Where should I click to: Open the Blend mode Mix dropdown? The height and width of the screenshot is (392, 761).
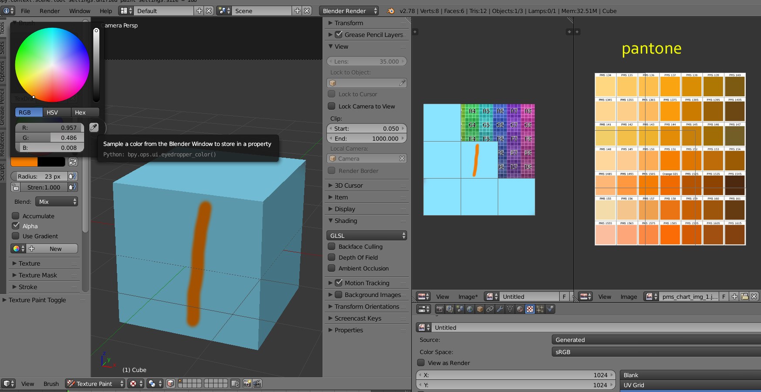pyautogui.click(x=57, y=202)
